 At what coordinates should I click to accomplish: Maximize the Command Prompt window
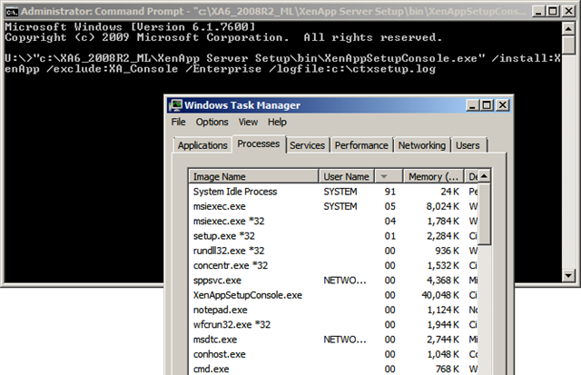pos(553,12)
